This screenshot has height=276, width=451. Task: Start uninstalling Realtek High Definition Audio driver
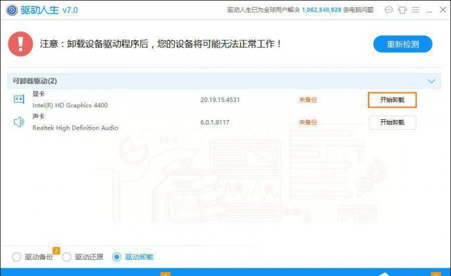click(392, 122)
